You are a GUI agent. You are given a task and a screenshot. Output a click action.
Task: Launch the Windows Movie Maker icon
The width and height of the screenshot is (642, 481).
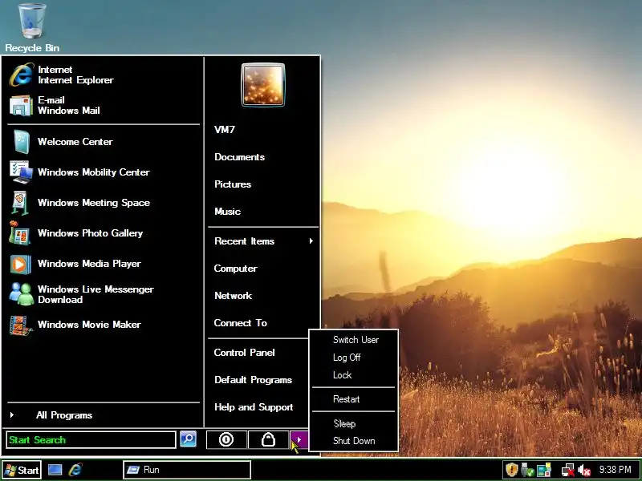click(x=21, y=325)
